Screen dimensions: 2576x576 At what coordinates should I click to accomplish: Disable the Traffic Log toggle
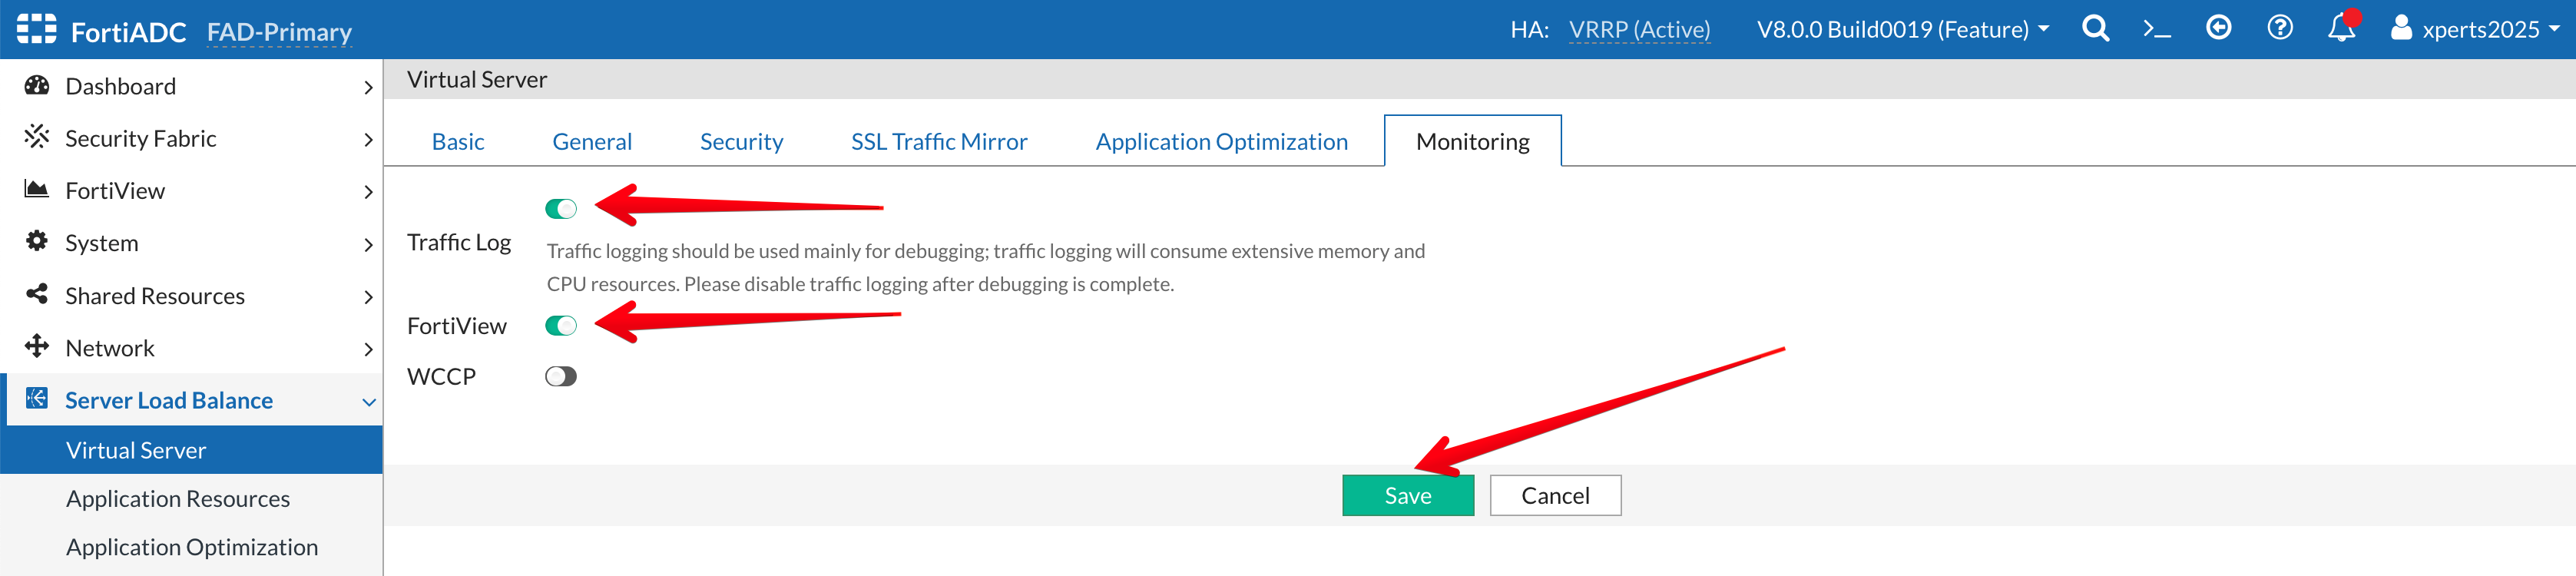[561, 209]
